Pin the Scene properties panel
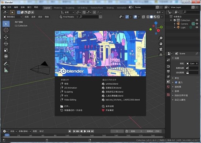The height and width of the screenshot is (143, 201). point(197,54)
